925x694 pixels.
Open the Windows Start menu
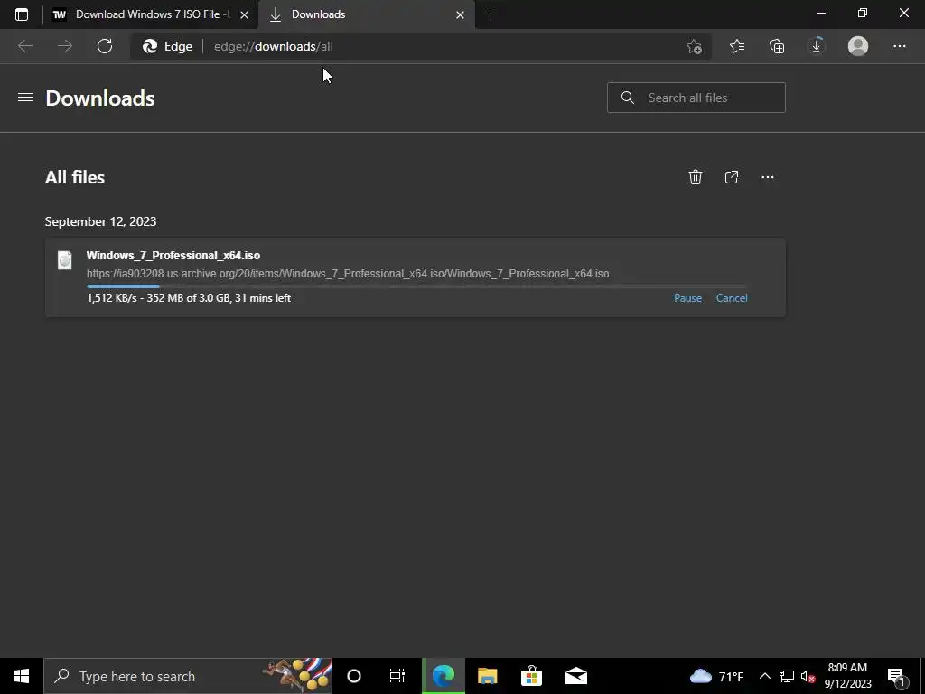pyautogui.click(x=22, y=676)
